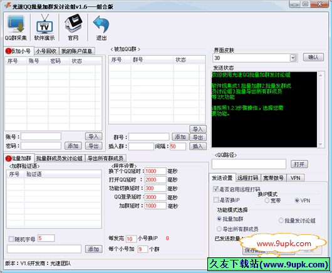Image resolution: width=332 pixels, height=273 pixels.
Task: Edit 换下个QQ延时 value field
Action: pyautogui.click(x=155, y=171)
